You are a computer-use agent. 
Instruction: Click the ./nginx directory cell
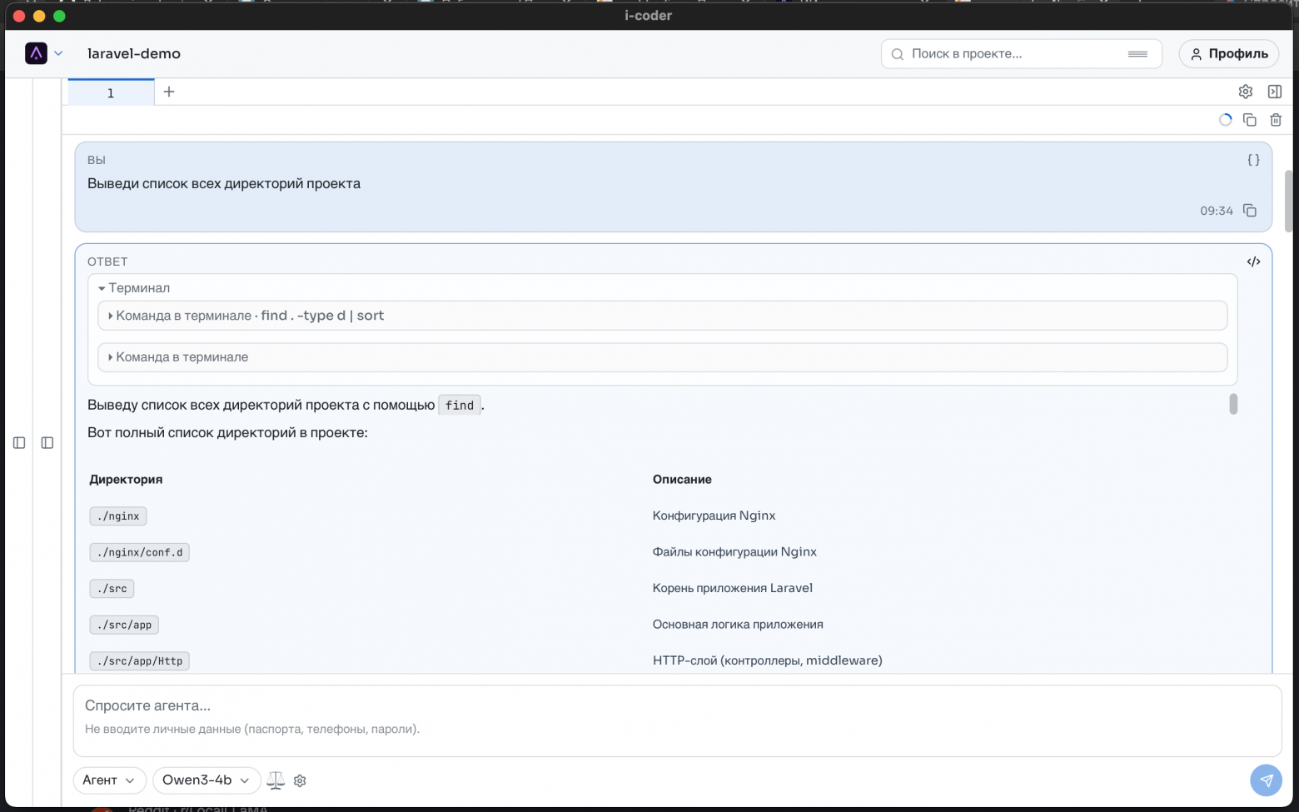click(x=118, y=516)
